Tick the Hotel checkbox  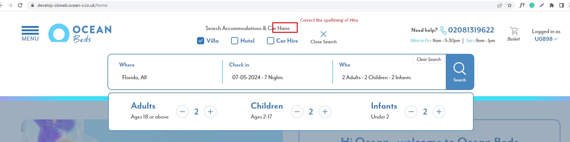tap(235, 41)
